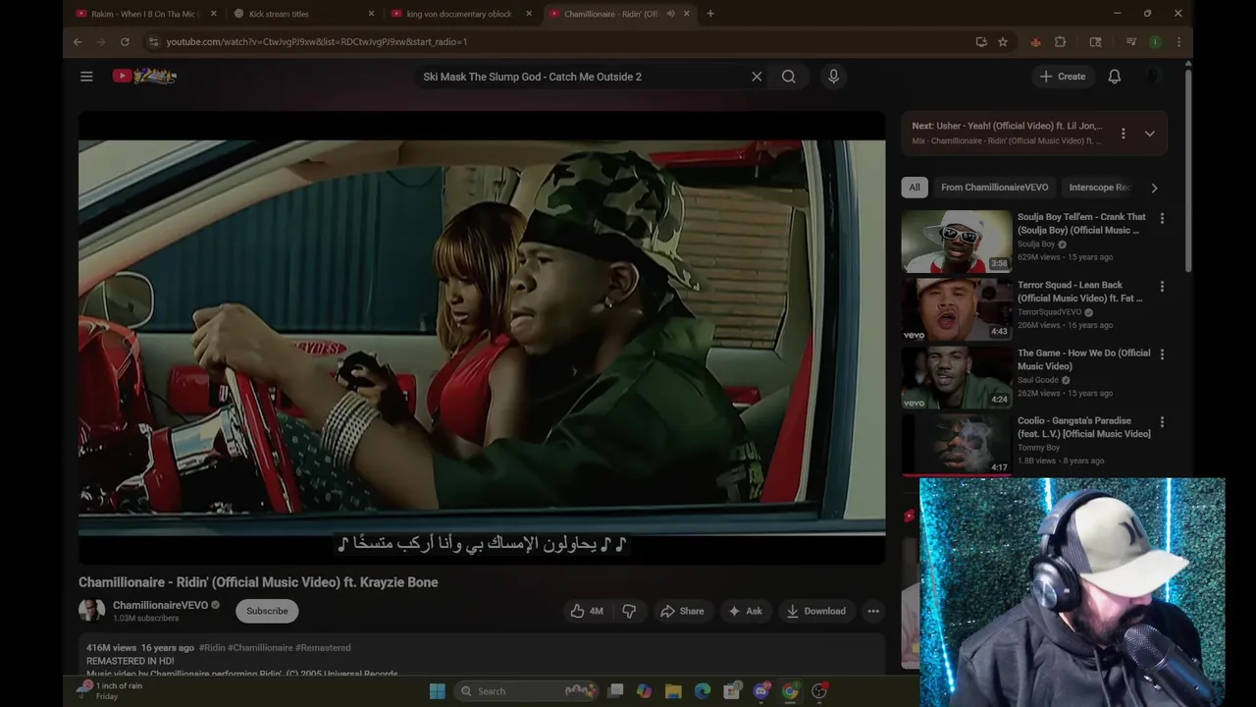Open Coolio Gangsta's Paradise thumbnail

pos(957,444)
